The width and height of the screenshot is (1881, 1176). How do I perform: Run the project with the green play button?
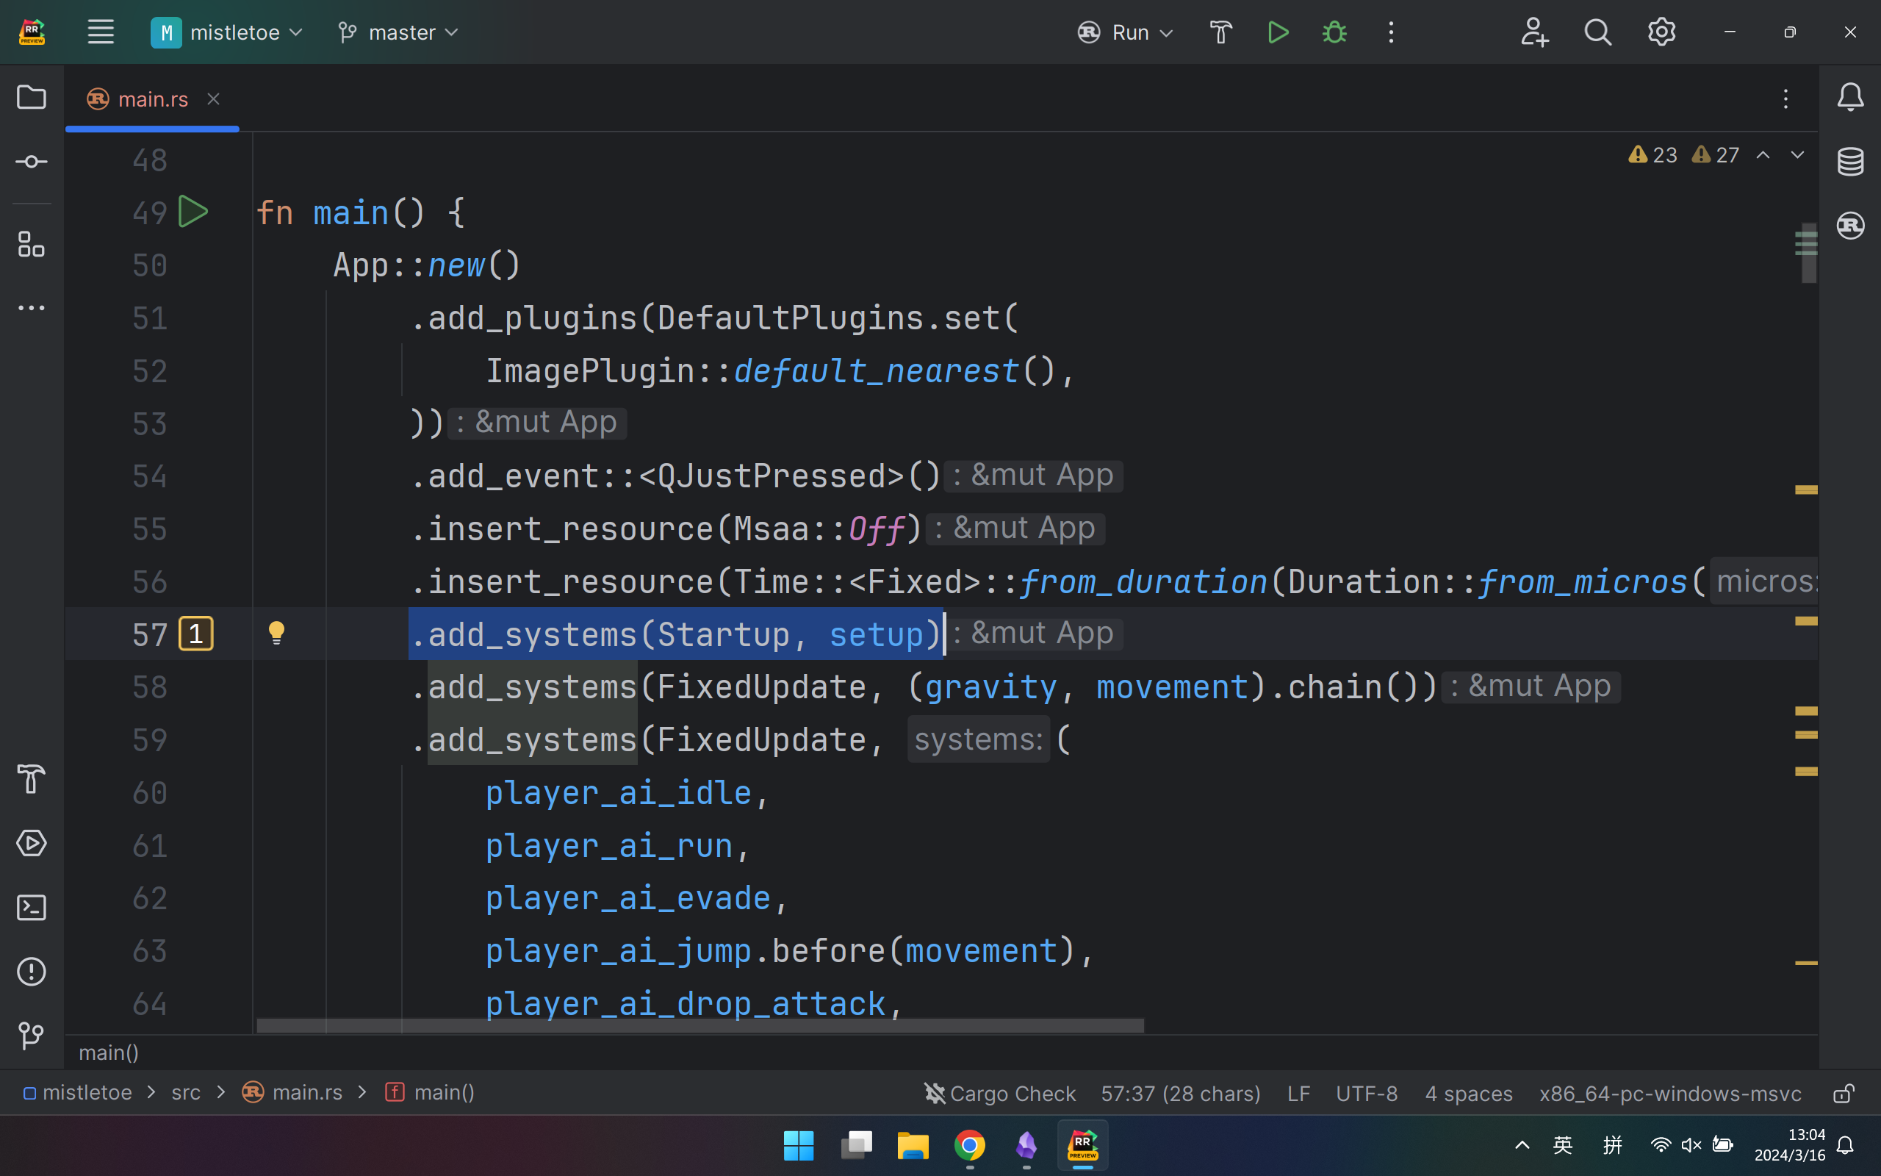point(1278,32)
